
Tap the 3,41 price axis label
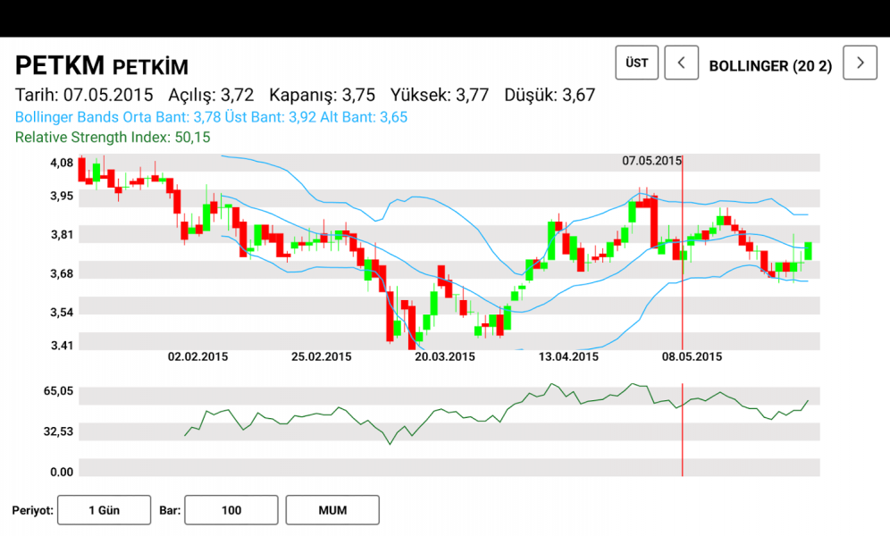pos(62,346)
